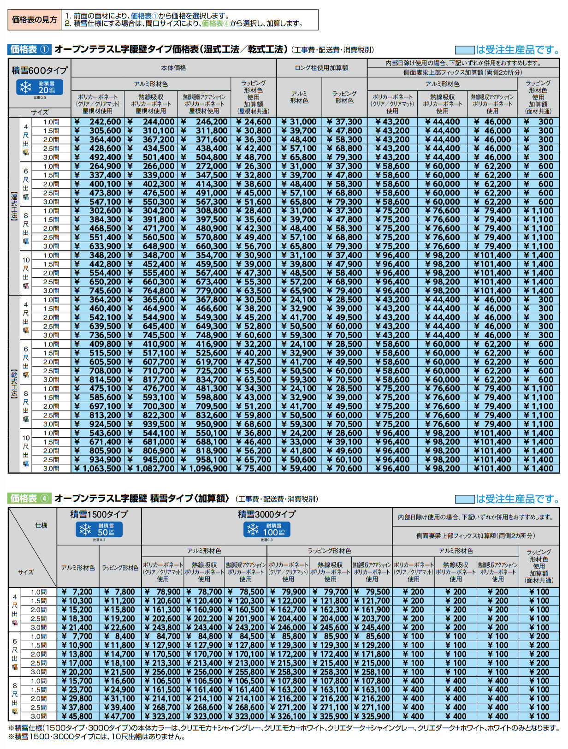Click the ¥1,096,900 price cell

point(204,469)
